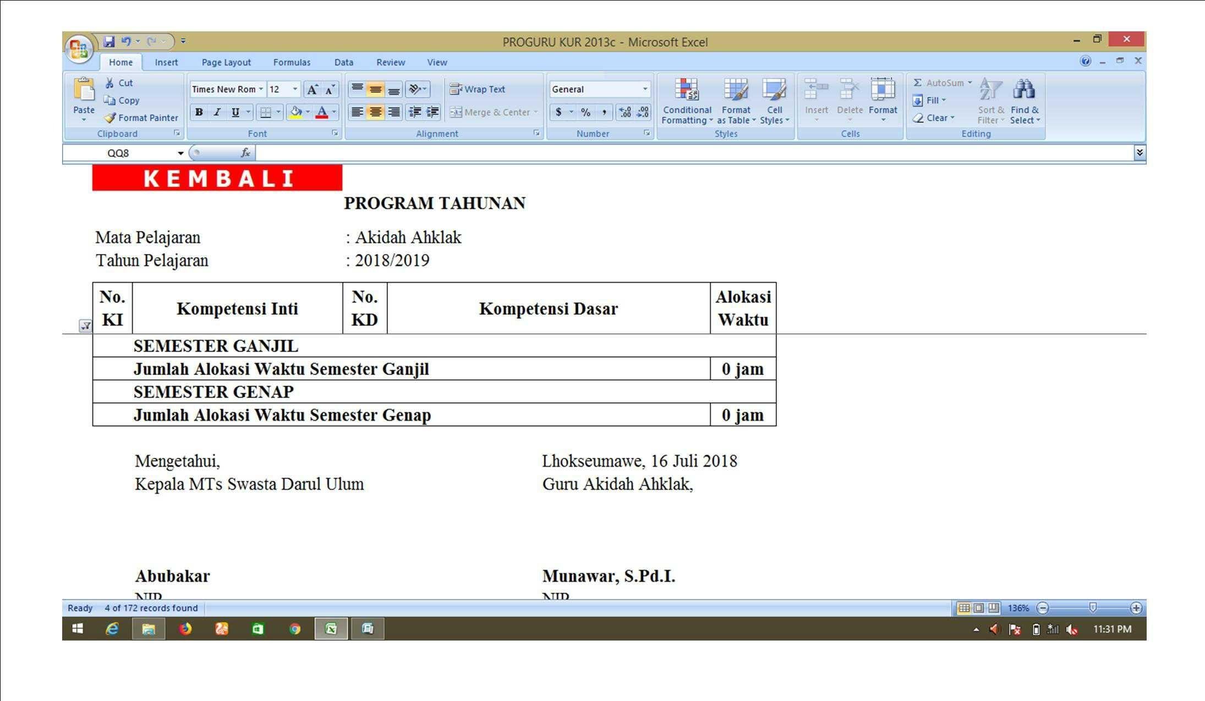Image resolution: width=1205 pixels, height=701 pixels.
Task: Open the Name Box dropdown arrow
Action: 180,153
